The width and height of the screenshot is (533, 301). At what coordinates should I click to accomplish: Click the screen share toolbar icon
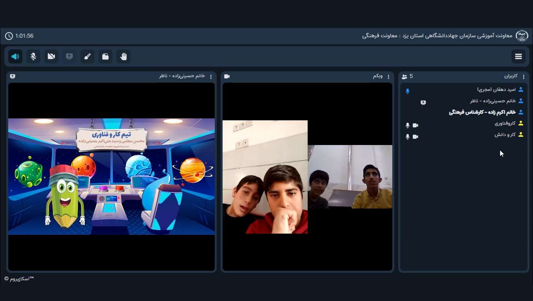(69, 56)
